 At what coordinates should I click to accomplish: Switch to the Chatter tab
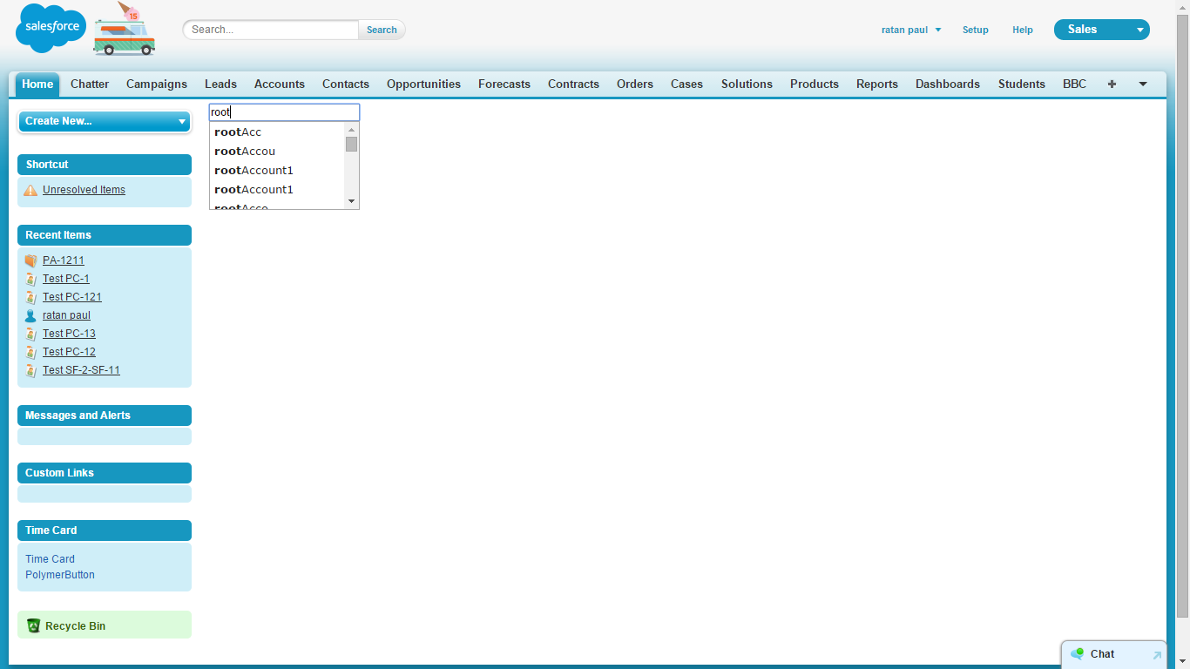coord(90,84)
